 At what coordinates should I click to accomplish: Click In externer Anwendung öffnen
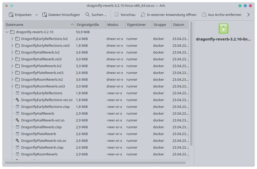pyautogui.click(x=169, y=15)
